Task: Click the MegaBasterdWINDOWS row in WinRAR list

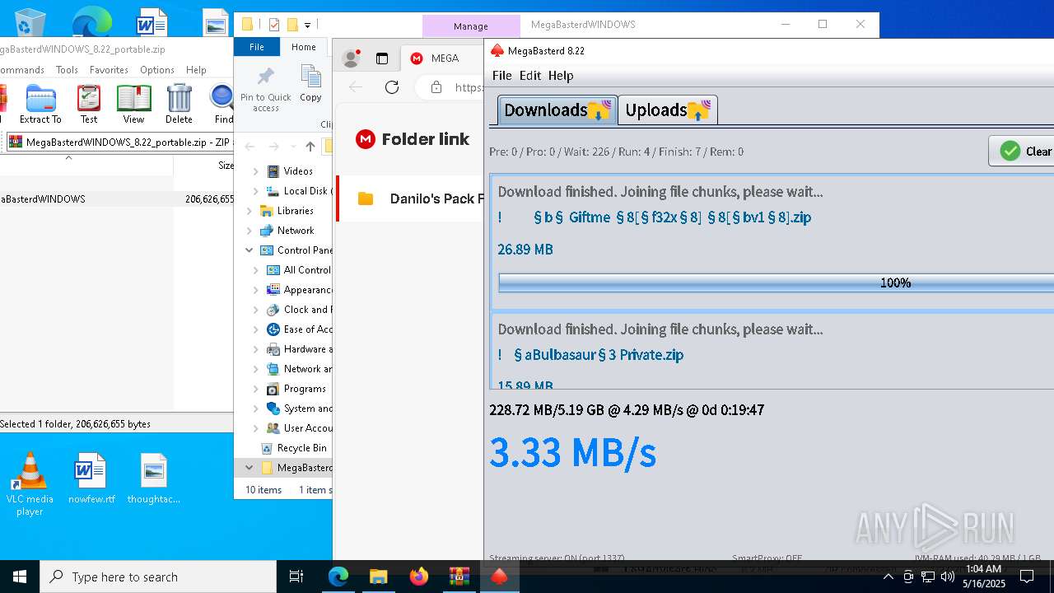Action: coord(117,198)
